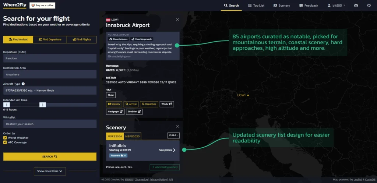Click Buy me a coffee button
This screenshot has width=377, height=183.
click(x=42, y=5)
